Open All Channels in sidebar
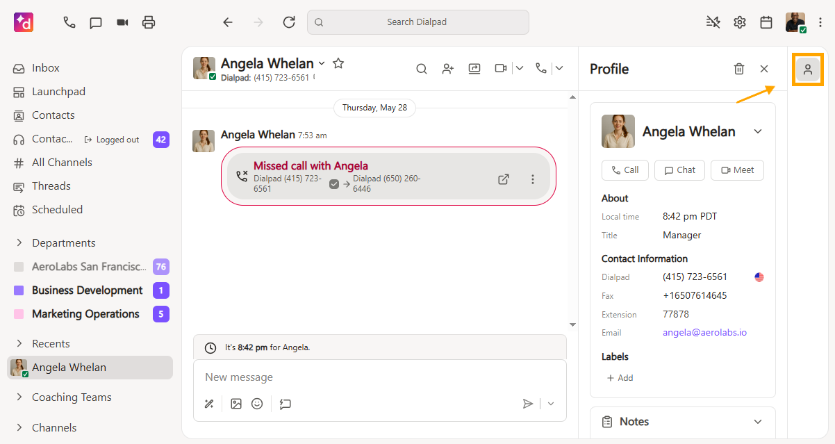The height and width of the screenshot is (444, 835). click(90, 163)
